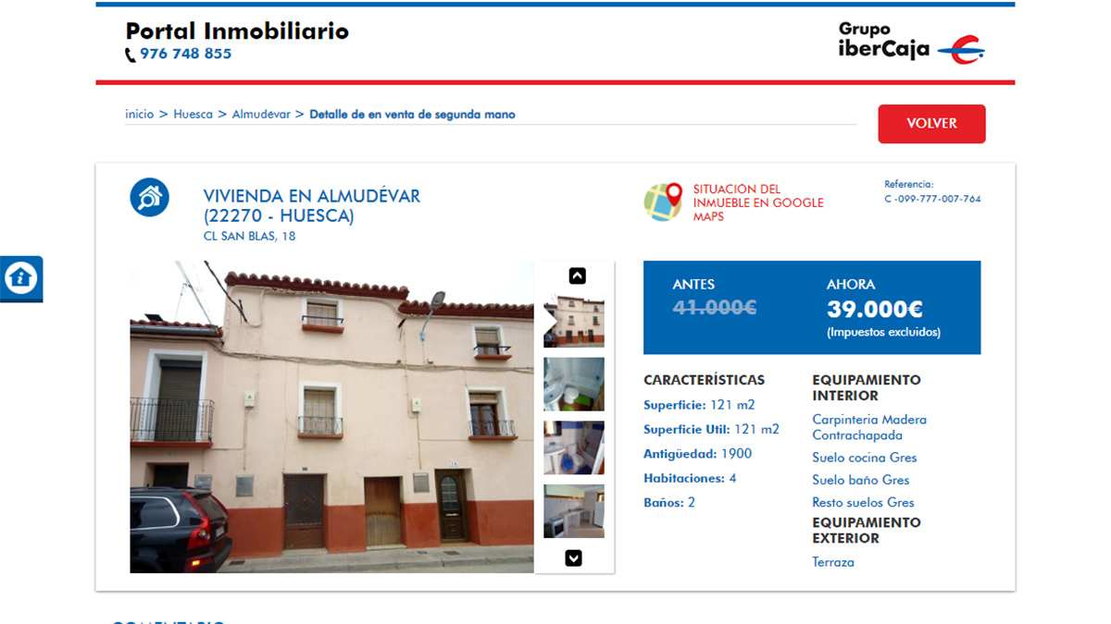Click the Portal Inmobiliario title
Viewport: 1111px width, 624px height.
click(237, 31)
